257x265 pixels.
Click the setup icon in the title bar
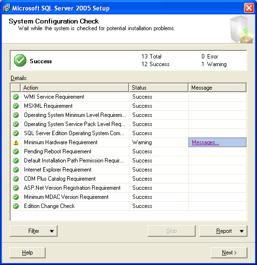click(x=7, y=8)
